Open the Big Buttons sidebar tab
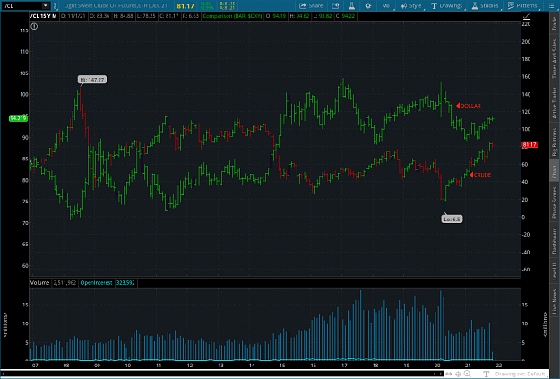Image resolution: width=560 pixels, height=379 pixels. click(555, 142)
